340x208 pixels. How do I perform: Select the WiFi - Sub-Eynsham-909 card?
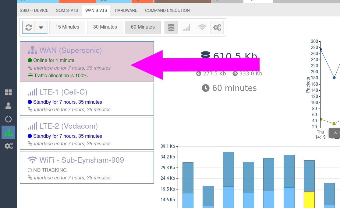click(87, 168)
